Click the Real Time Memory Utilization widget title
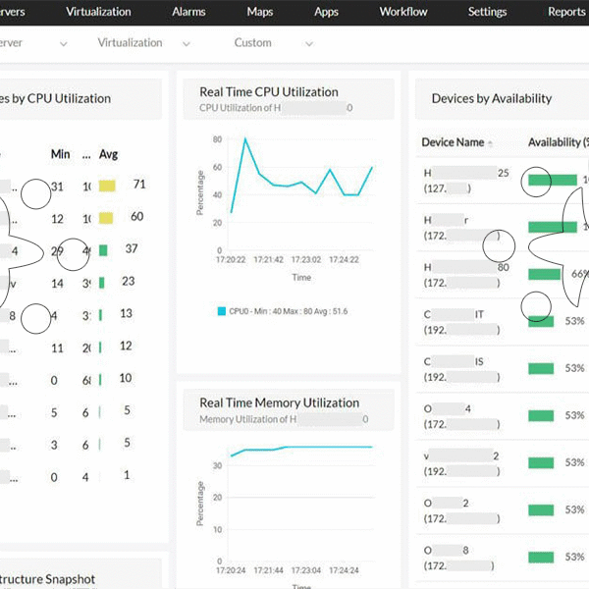Viewport: 589px width, 589px height. pos(279,402)
